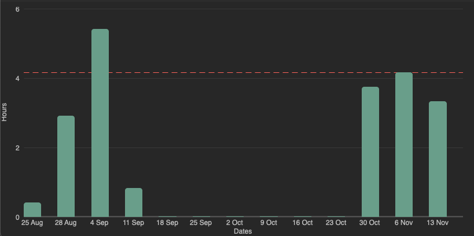474x236 pixels.
Task: Click the '0' y-axis tick label
Action: [x=17, y=217]
